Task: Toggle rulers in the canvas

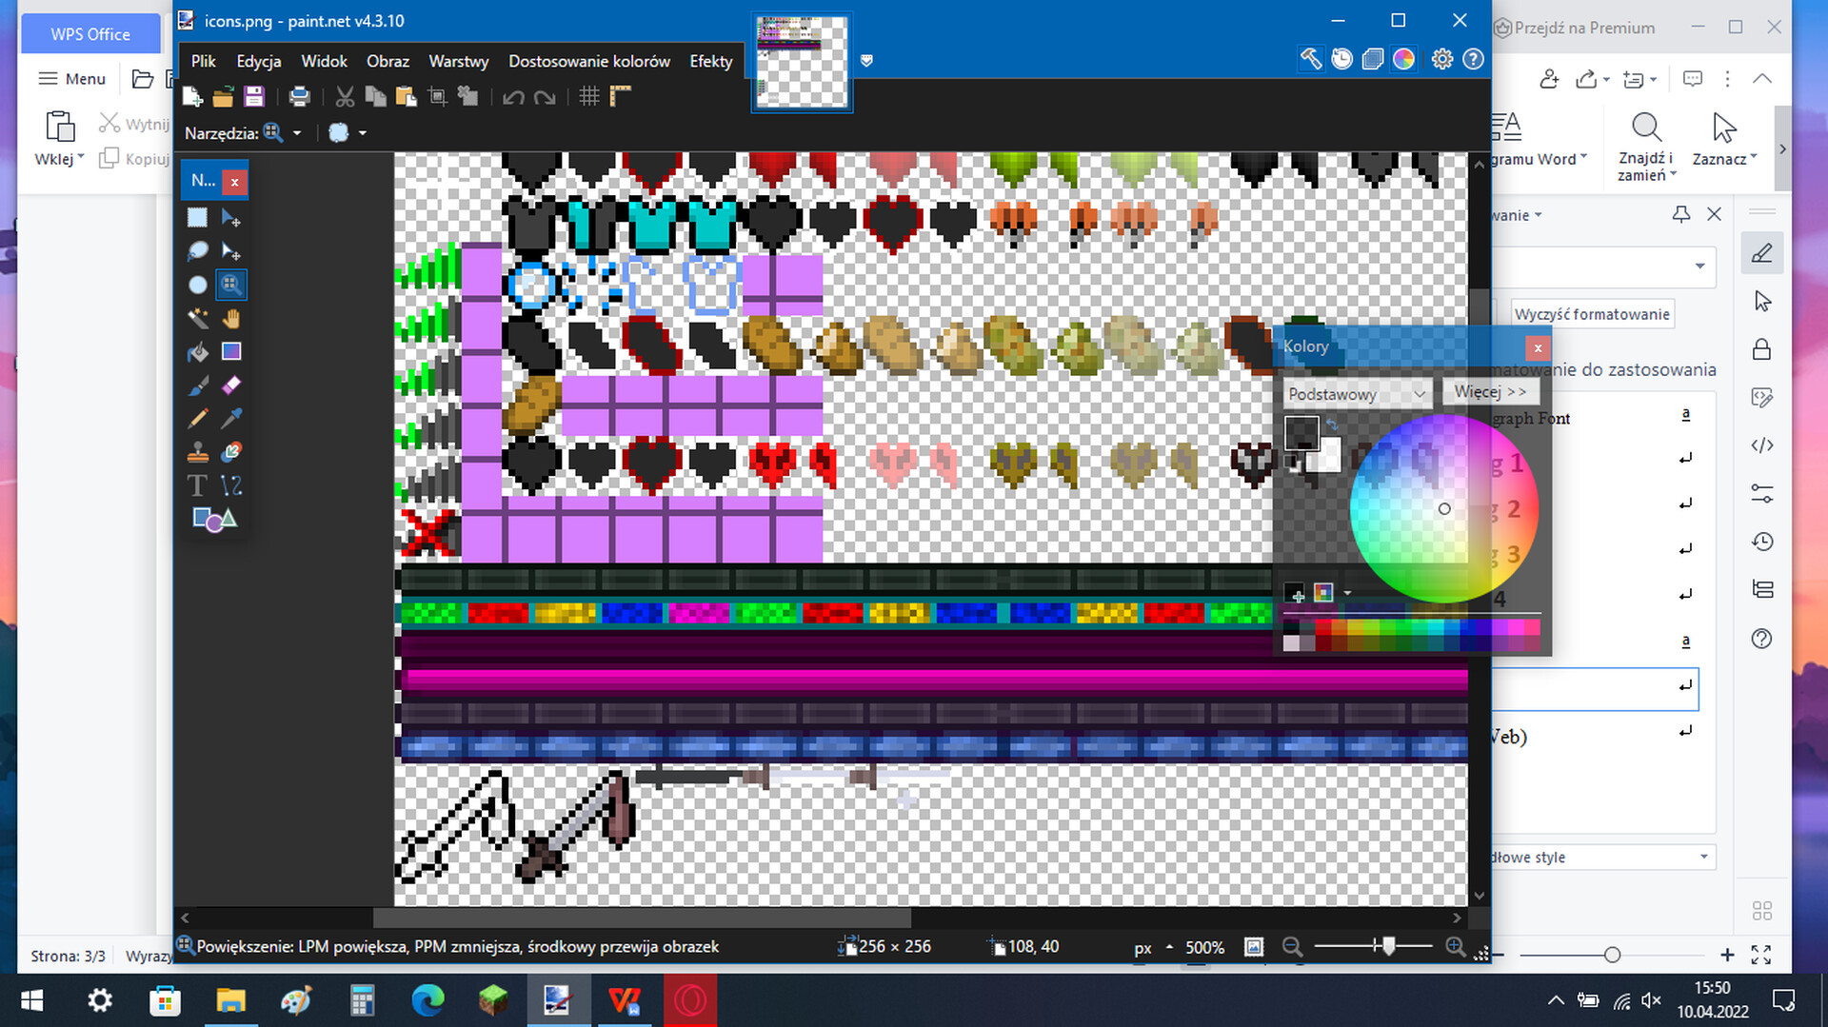Action: tap(621, 96)
